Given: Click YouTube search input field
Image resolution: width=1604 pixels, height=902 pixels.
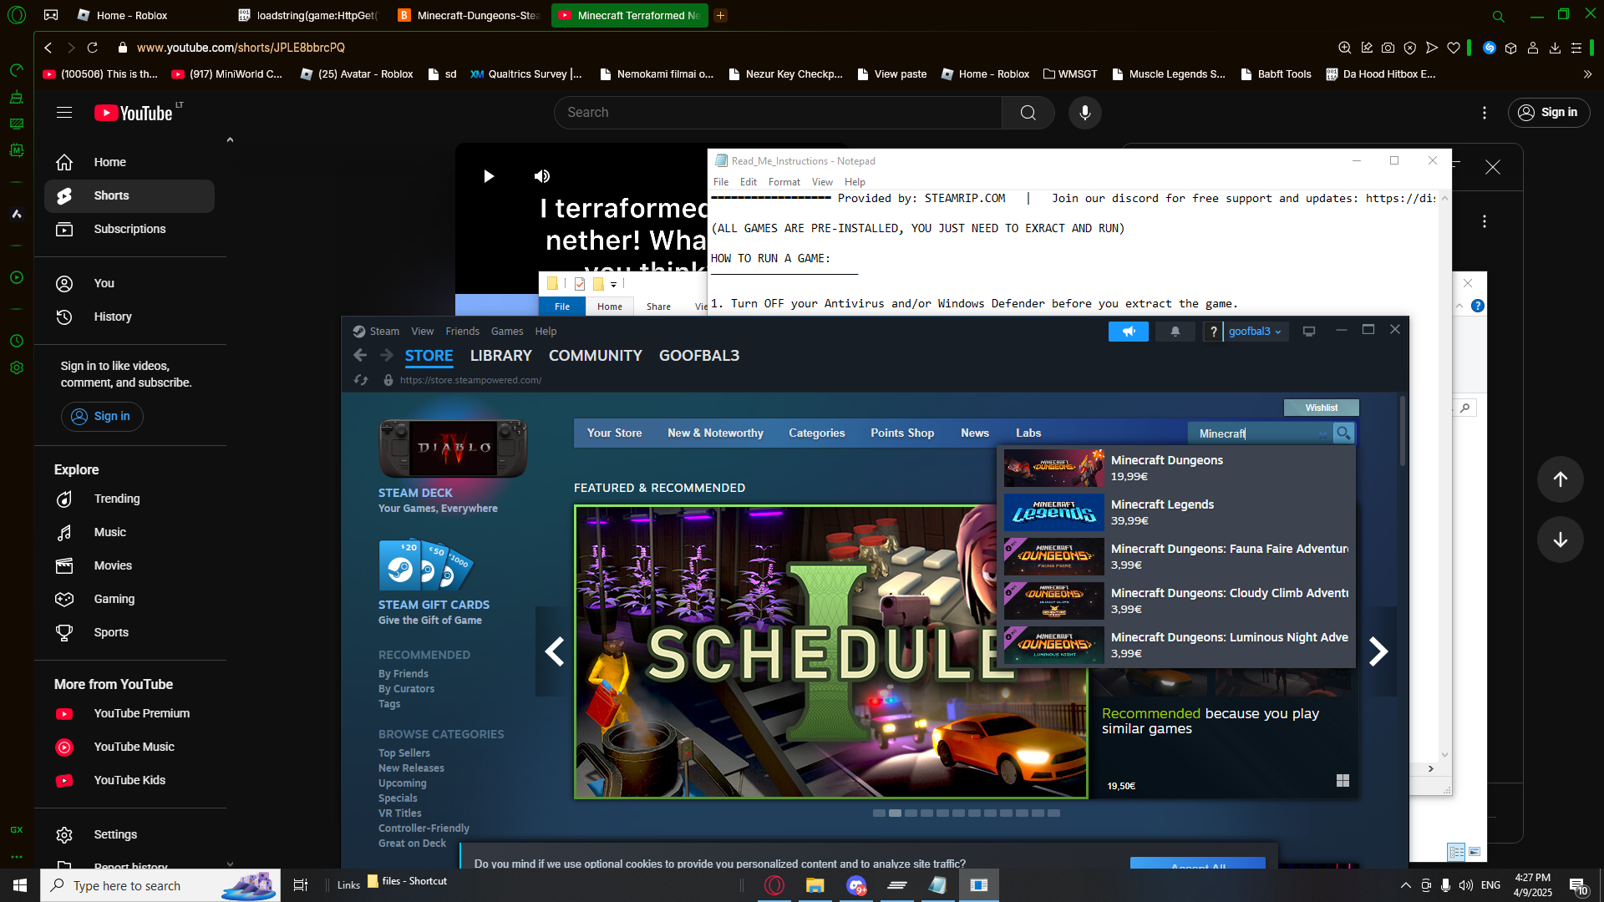Looking at the screenshot, I should pyautogui.click(x=778, y=113).
